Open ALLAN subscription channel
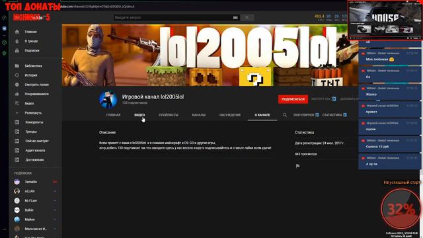The width and height of the screenshot is (423, 238). 29,191
